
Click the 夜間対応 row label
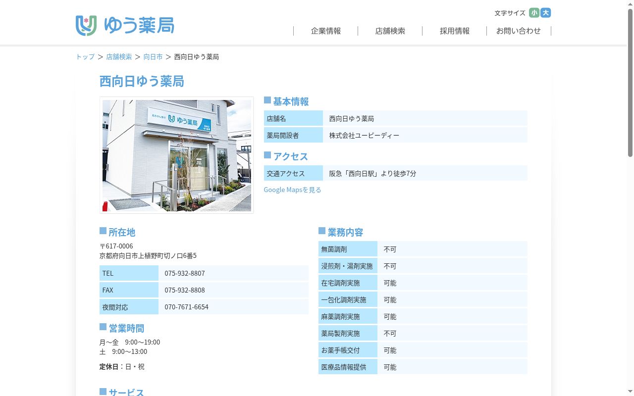[129, 307]
